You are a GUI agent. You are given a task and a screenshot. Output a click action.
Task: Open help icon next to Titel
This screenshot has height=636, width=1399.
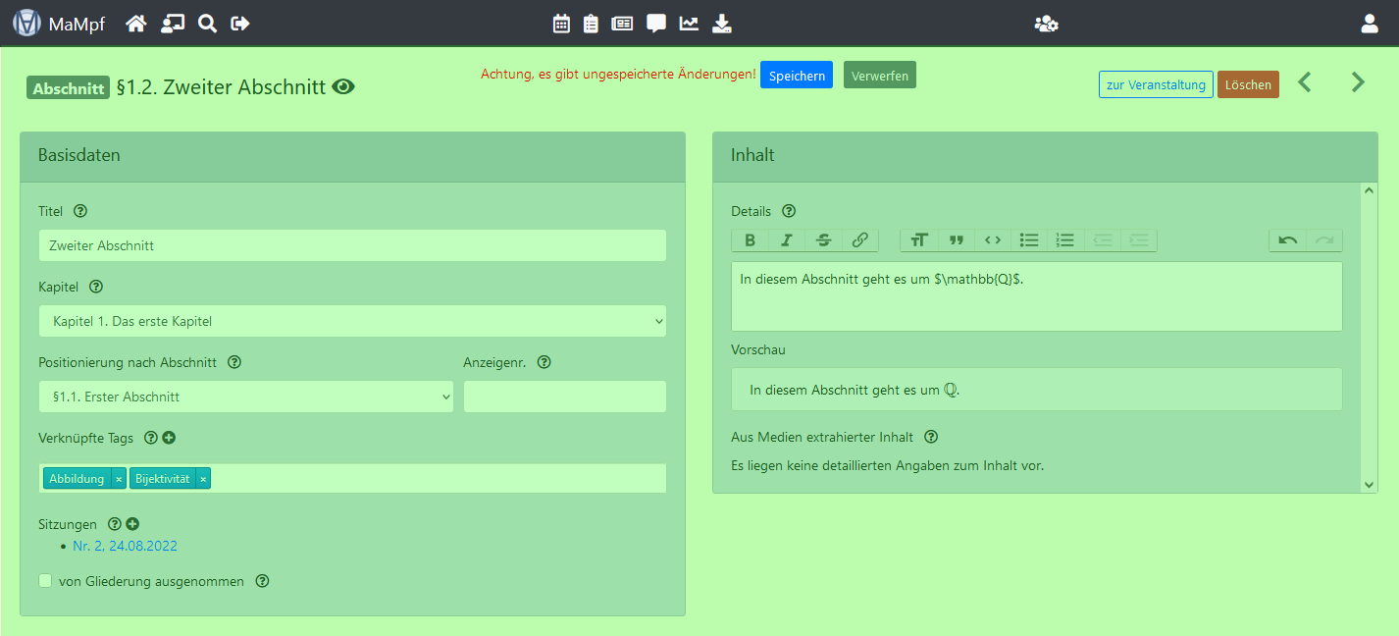[x=80, y=211]
